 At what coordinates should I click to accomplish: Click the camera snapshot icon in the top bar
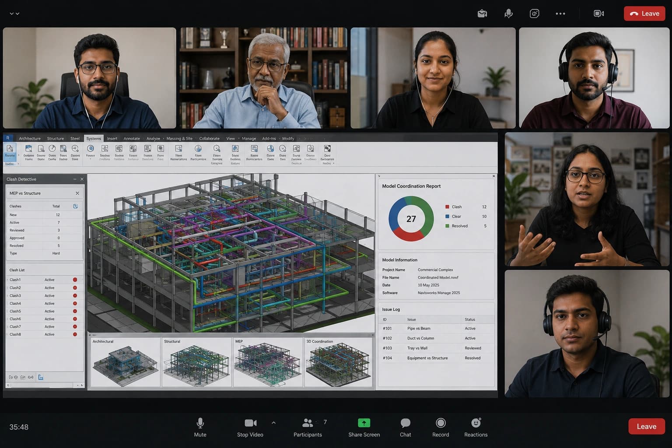(534, 14)
